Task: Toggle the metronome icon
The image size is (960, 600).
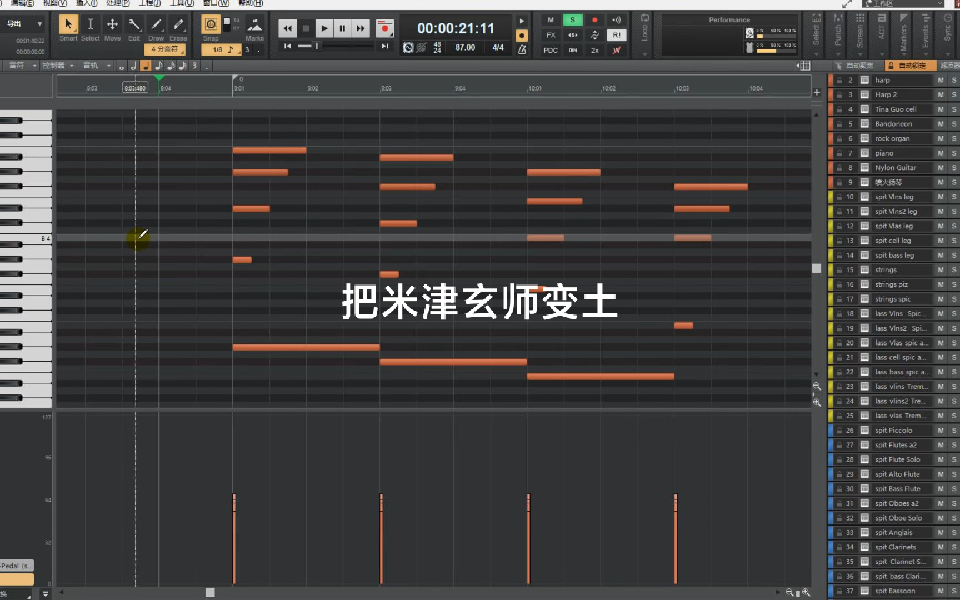Action: coord(522,49)
